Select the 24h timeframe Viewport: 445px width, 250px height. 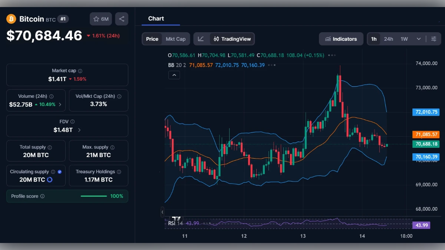pyautogui.click(x=389, y=39)
